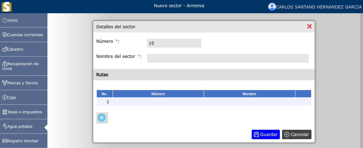Open Cuentas corrientes menu item
Viewport: 363px width, 148px height.
click(24, 35)
